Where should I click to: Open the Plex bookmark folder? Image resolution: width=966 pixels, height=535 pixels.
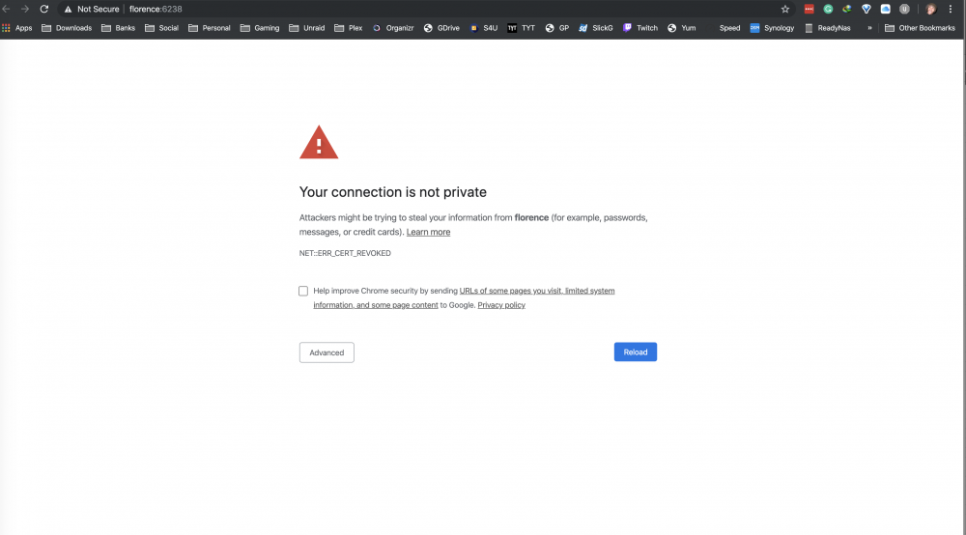[x=348, y=28]
